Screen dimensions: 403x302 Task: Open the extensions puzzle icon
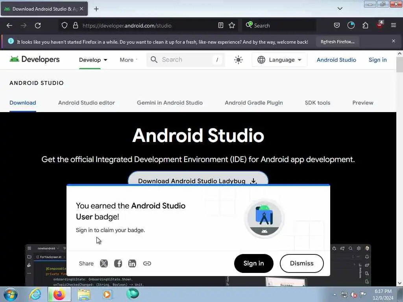click(365, 26)
